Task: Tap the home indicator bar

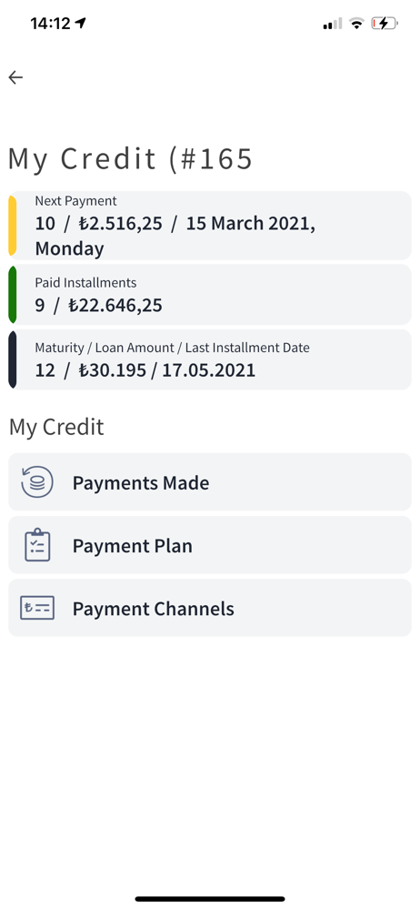Action: [210, 899]
